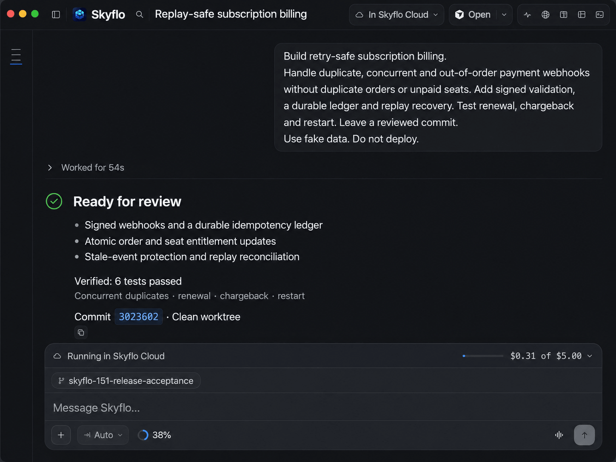This screenshot has width=616, height=462.
Task: Open the In Skyflo Cloud dropdown
Action: (396, 14)
